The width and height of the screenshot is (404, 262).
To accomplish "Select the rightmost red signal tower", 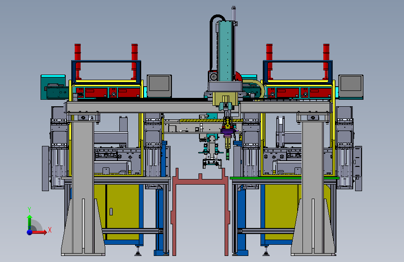I will [326, 62].
